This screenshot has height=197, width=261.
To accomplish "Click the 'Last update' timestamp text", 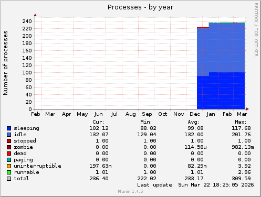I will coord(195,185).
